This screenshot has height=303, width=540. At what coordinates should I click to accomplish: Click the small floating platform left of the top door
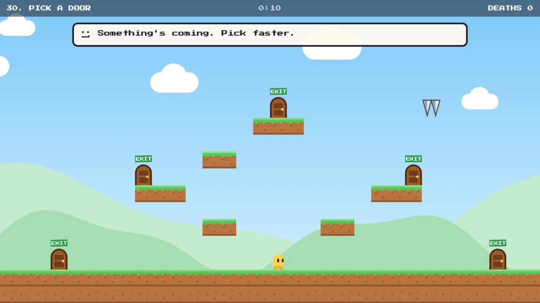219,160
